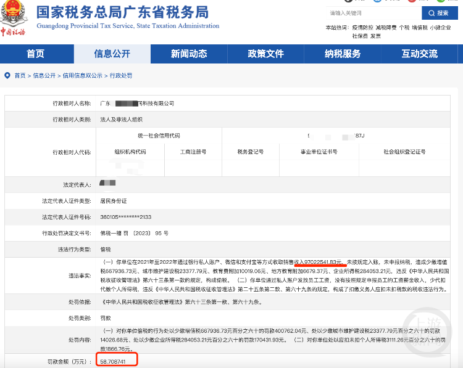Click the 首页 breadcrumb link
463x368 pixels.
20,76
